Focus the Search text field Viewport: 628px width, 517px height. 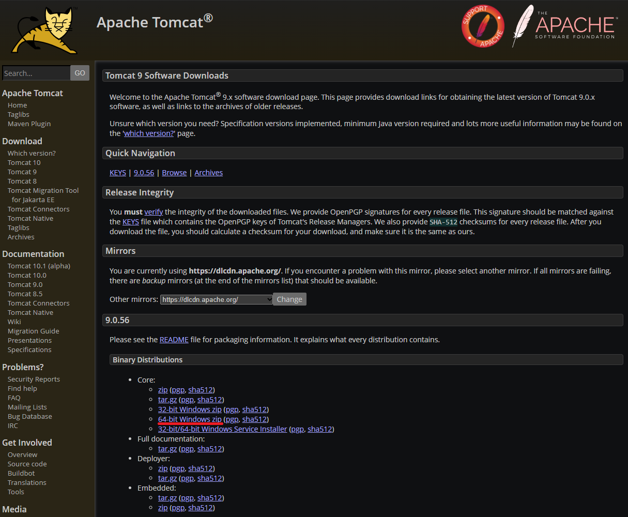pos(36,73)
